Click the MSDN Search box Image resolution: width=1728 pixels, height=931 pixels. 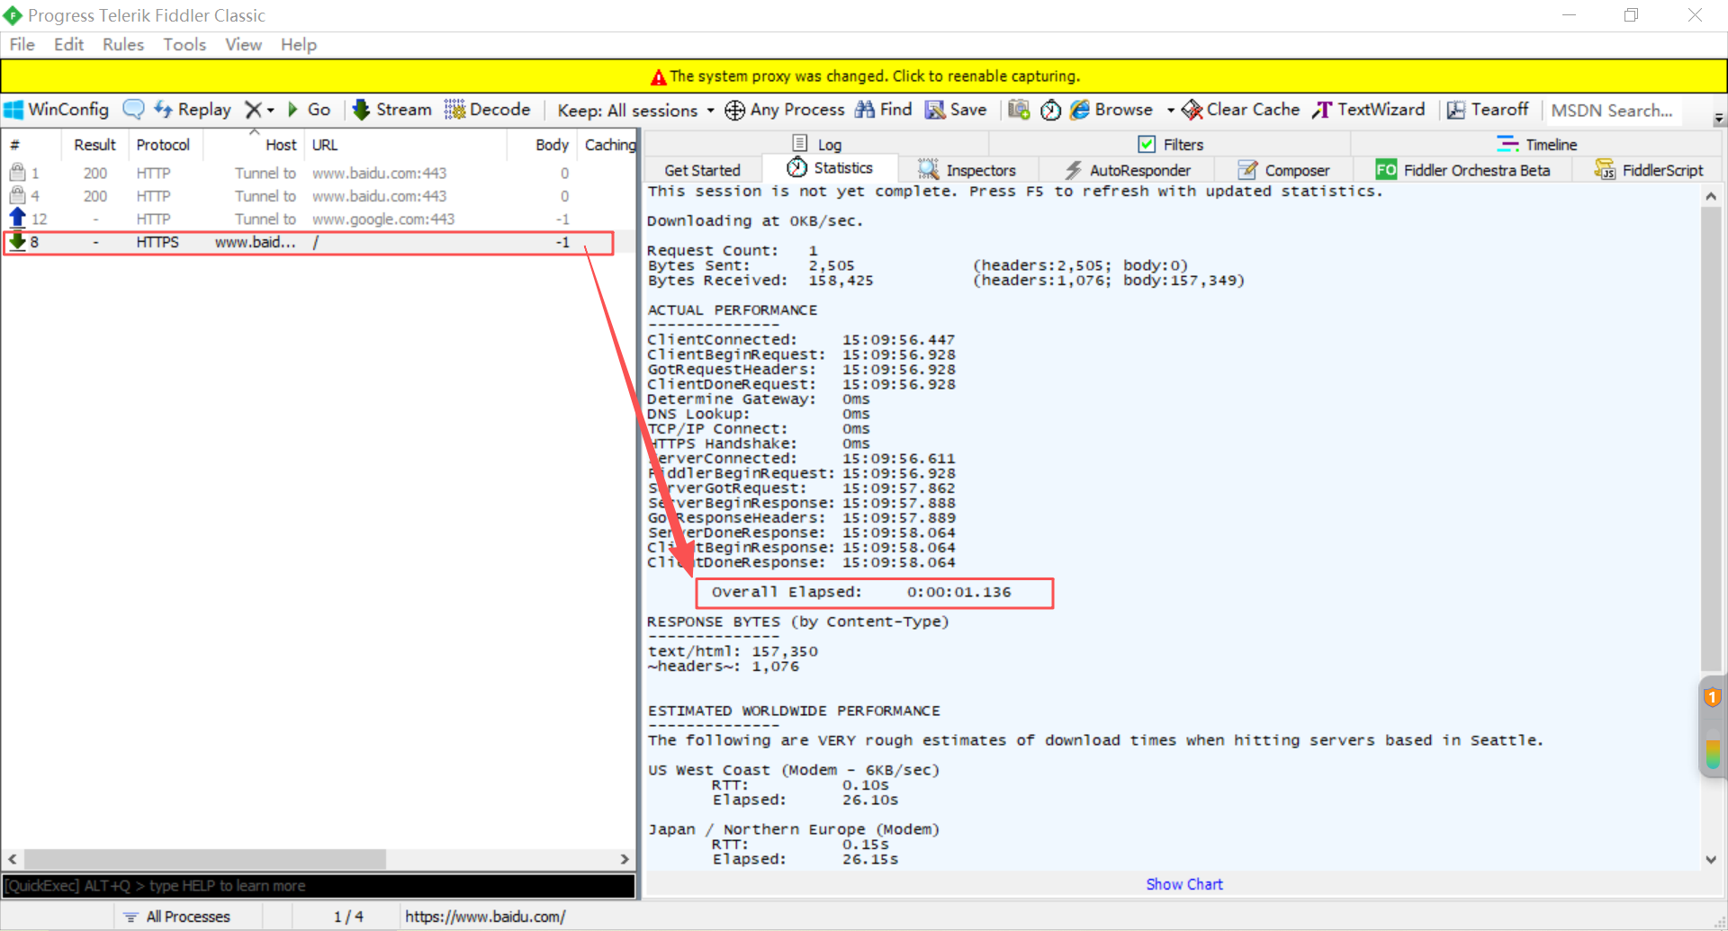point(1612,110)
